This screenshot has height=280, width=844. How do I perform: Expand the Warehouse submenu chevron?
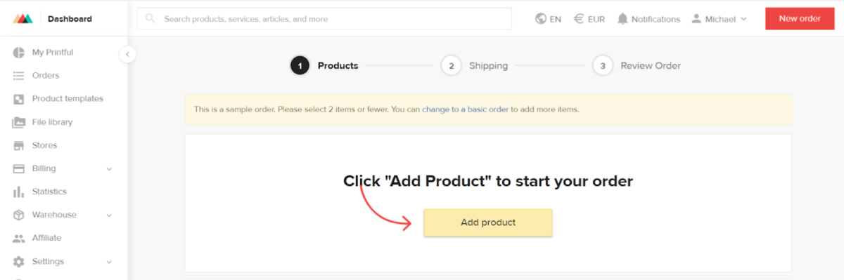[x=109, y=215]
